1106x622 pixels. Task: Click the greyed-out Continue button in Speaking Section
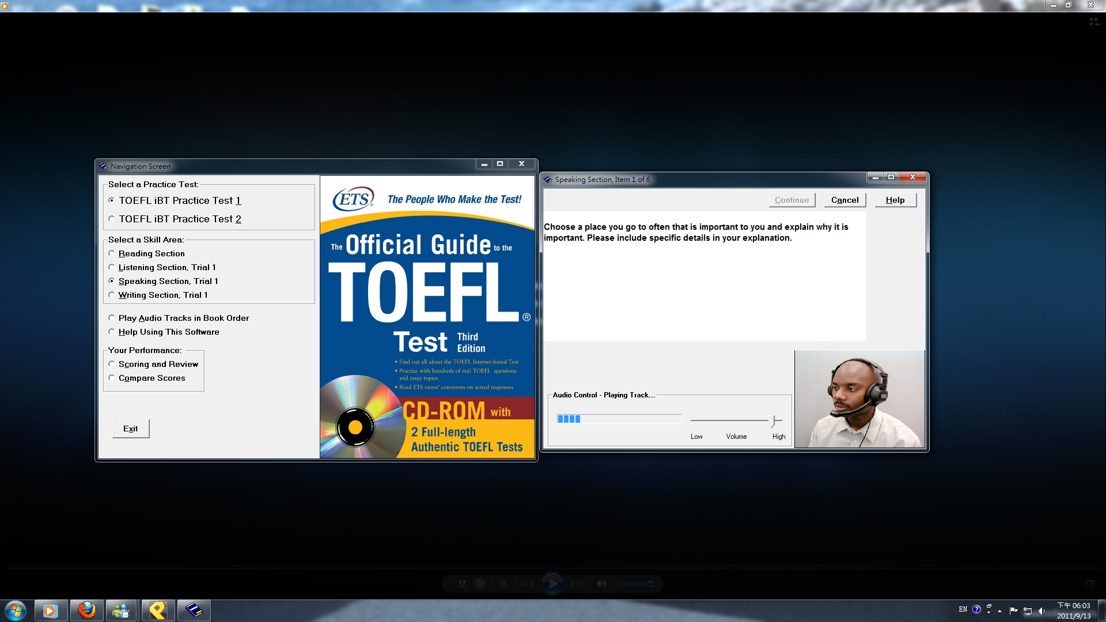(x=791, y=200)
